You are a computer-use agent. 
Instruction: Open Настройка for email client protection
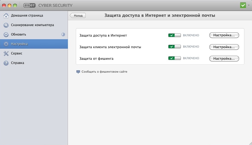click(224, 47)
